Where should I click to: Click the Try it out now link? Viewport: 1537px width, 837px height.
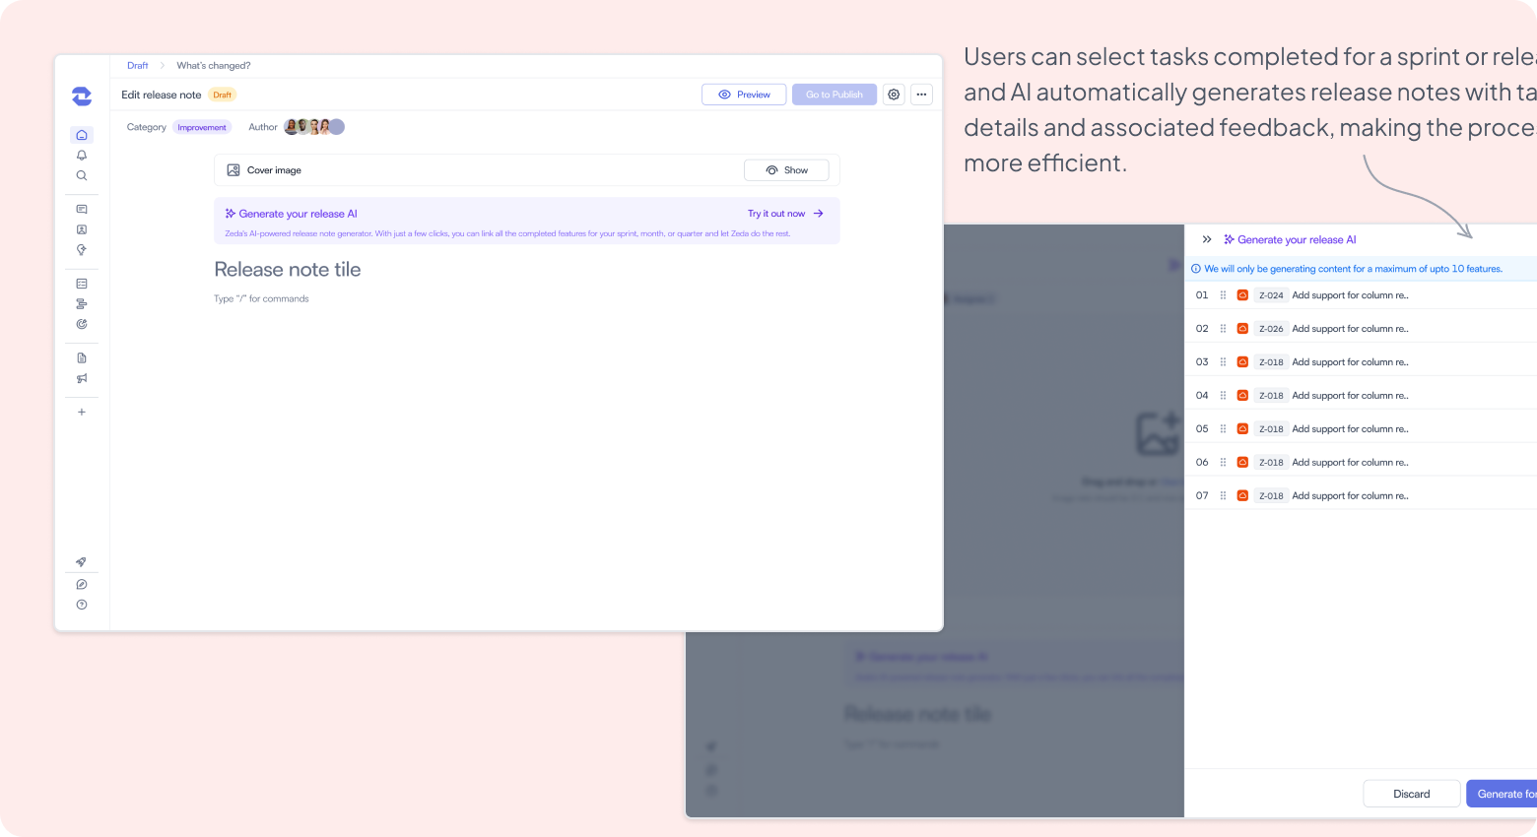click(x=776, y=214)
